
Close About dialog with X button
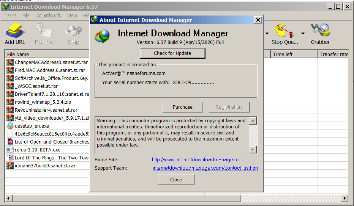[x=258, y=20]
